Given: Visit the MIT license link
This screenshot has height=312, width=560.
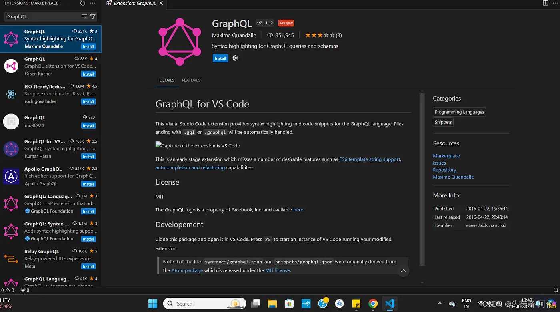Looking at the screenshot, I should [278, 270].
